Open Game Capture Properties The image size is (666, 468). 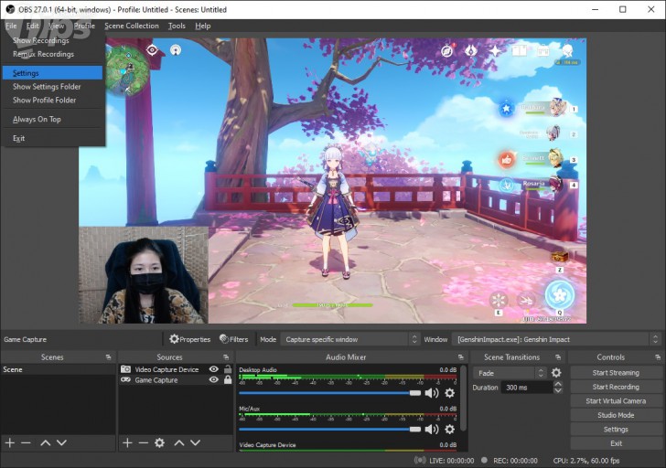[190, 339]
